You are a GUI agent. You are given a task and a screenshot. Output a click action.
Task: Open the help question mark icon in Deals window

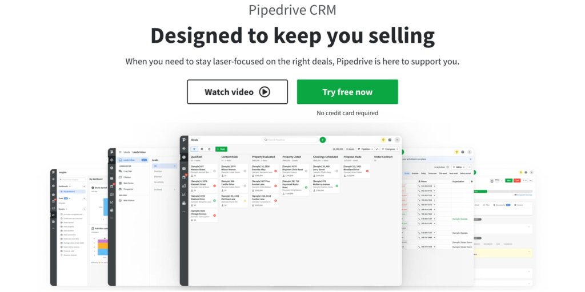[x=390, y=140]
